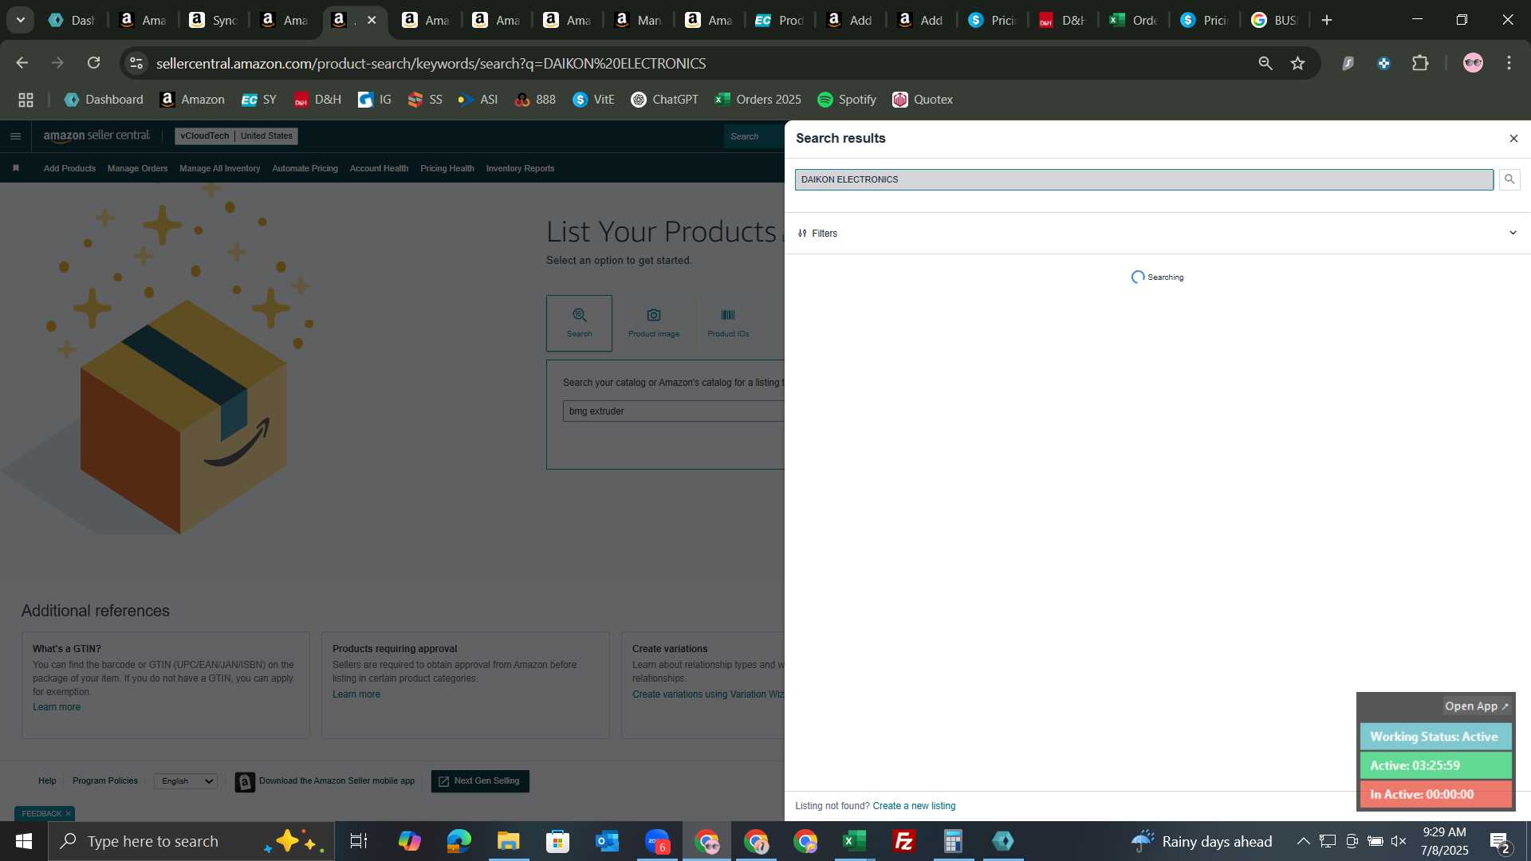Image resolution: width=1531 pixels, height=861 pixels.
Task: Open Manage All Inventory menu item
Action: tap(219, 168)
